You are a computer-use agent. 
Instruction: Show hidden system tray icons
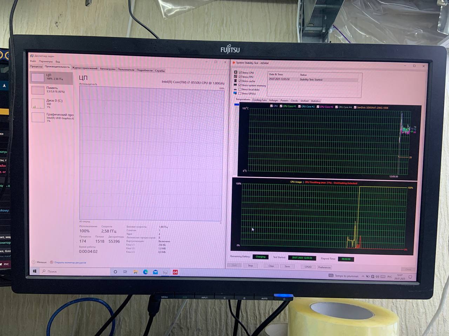click(363, 276)
